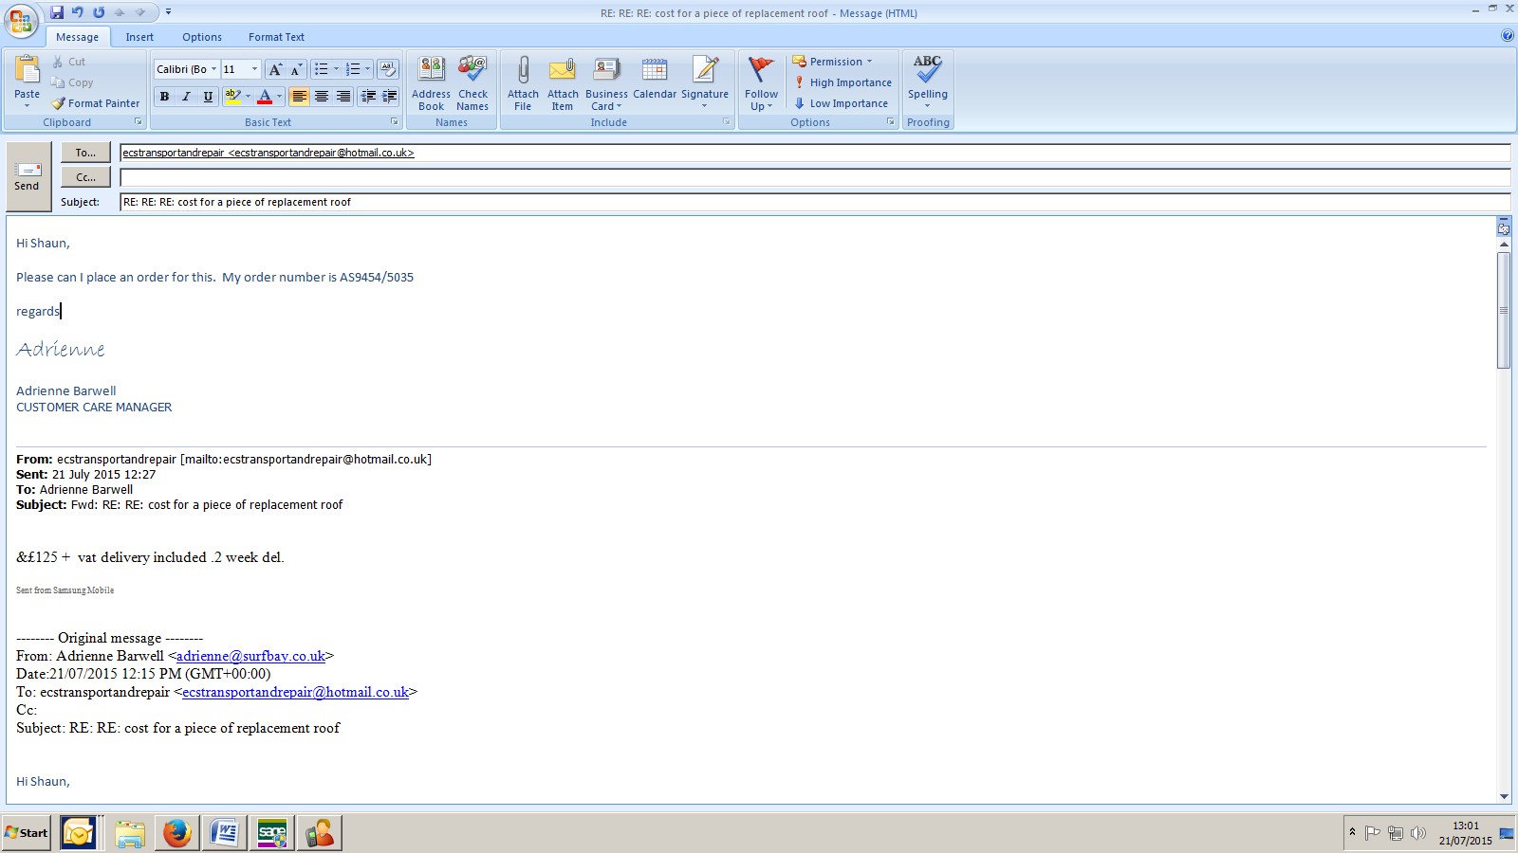The image size is (1518, 853).
Task: Open the Windows Start menu
Action: pyautogui.click(x=27, y=833)
